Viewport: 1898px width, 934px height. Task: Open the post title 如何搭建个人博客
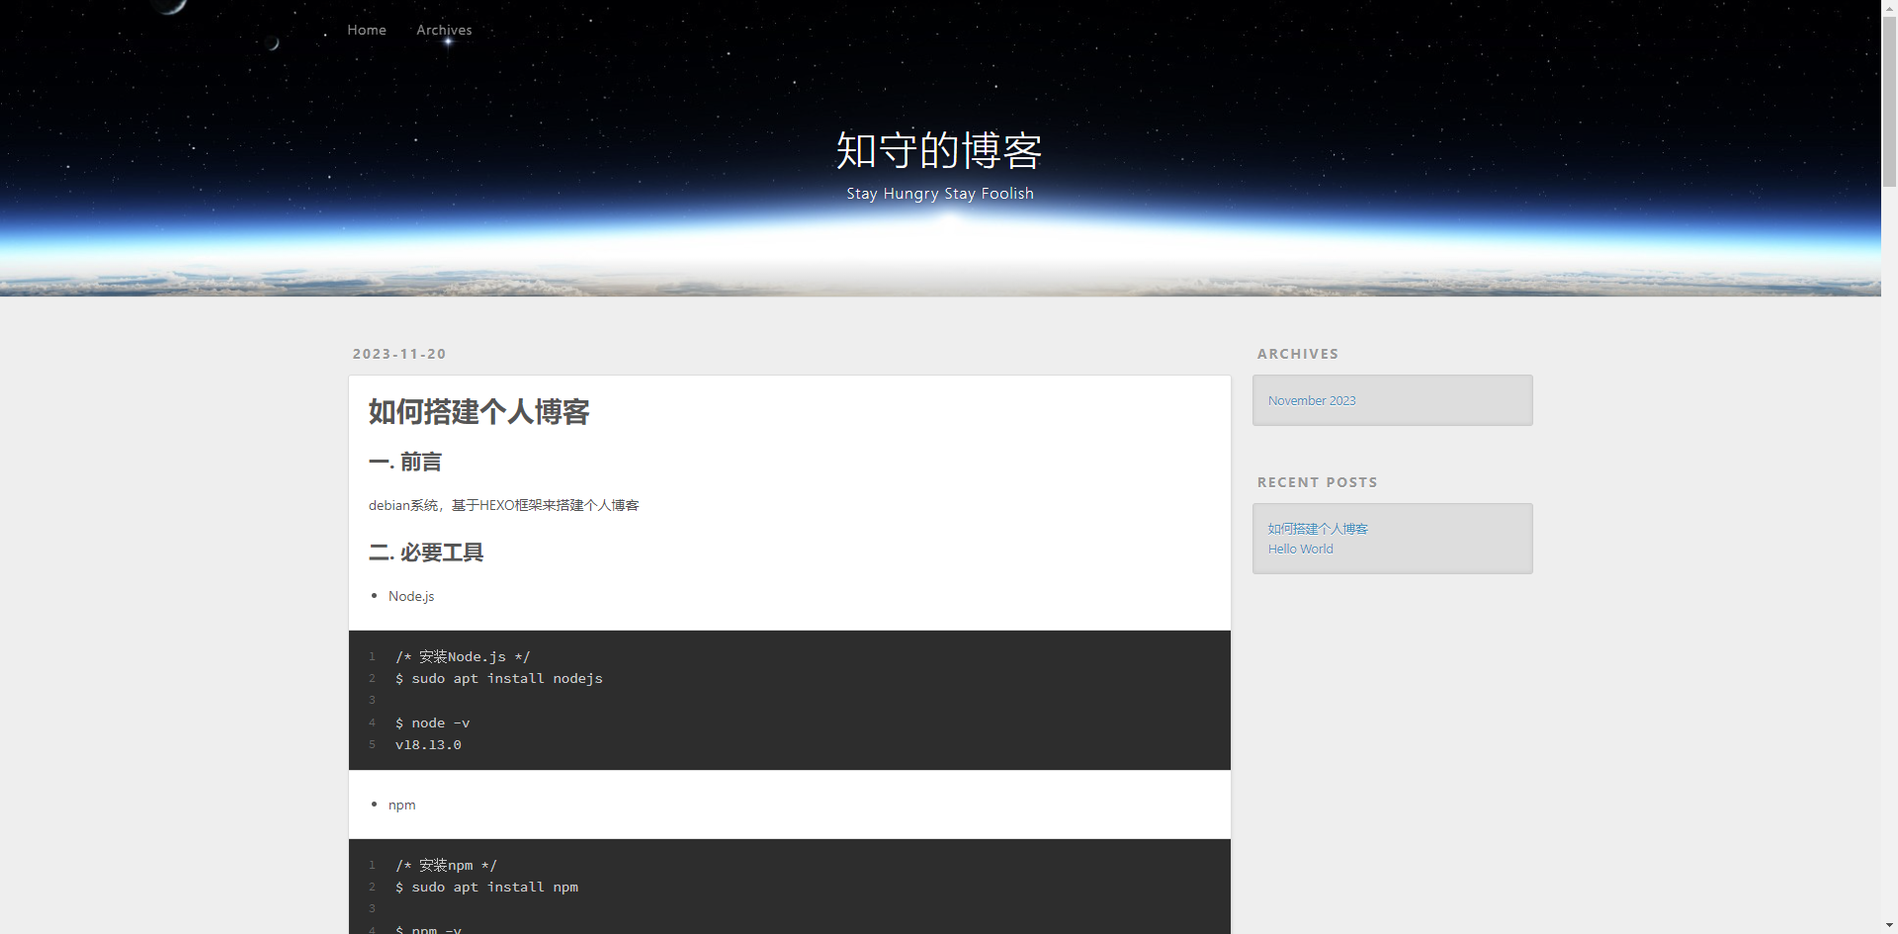tap(478, 411)
